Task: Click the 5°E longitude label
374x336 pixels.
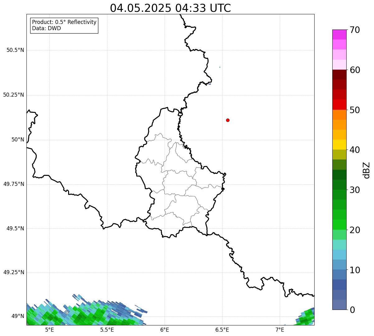Action: (49, 330)
